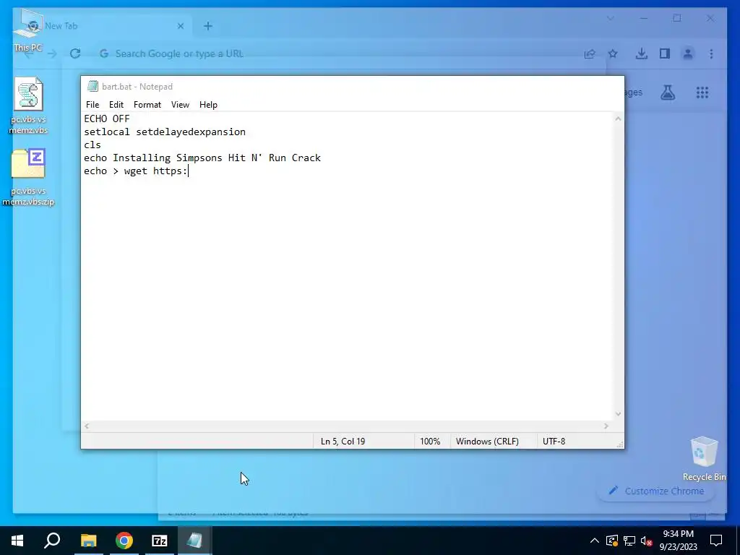Click the Notepad title bar icon
The width and height of the screenshot is (740, 555).
coord(92,87)
